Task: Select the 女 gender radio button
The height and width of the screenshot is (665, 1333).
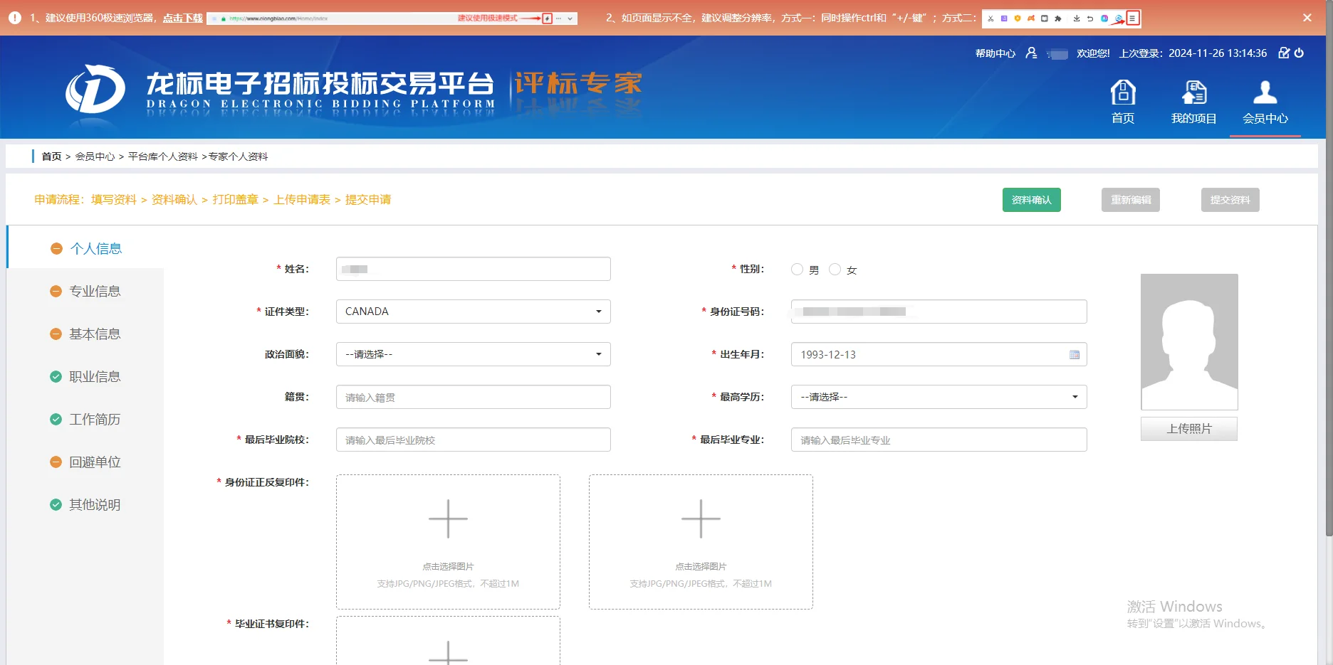Action: pos(835,270)
